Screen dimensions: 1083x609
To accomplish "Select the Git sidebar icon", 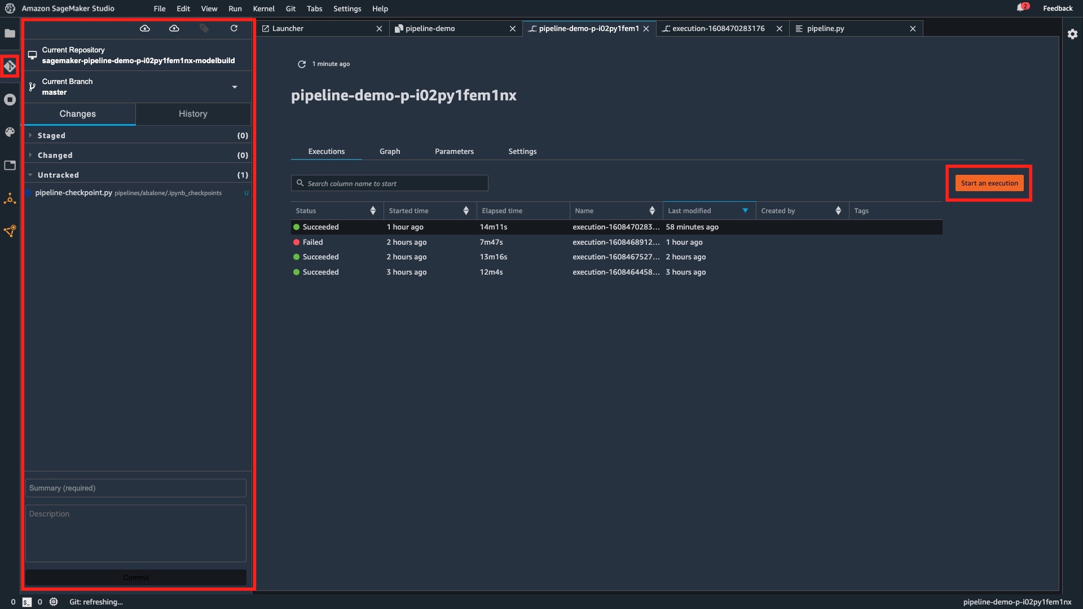I will pyautogui.click(x=10, y=66).
